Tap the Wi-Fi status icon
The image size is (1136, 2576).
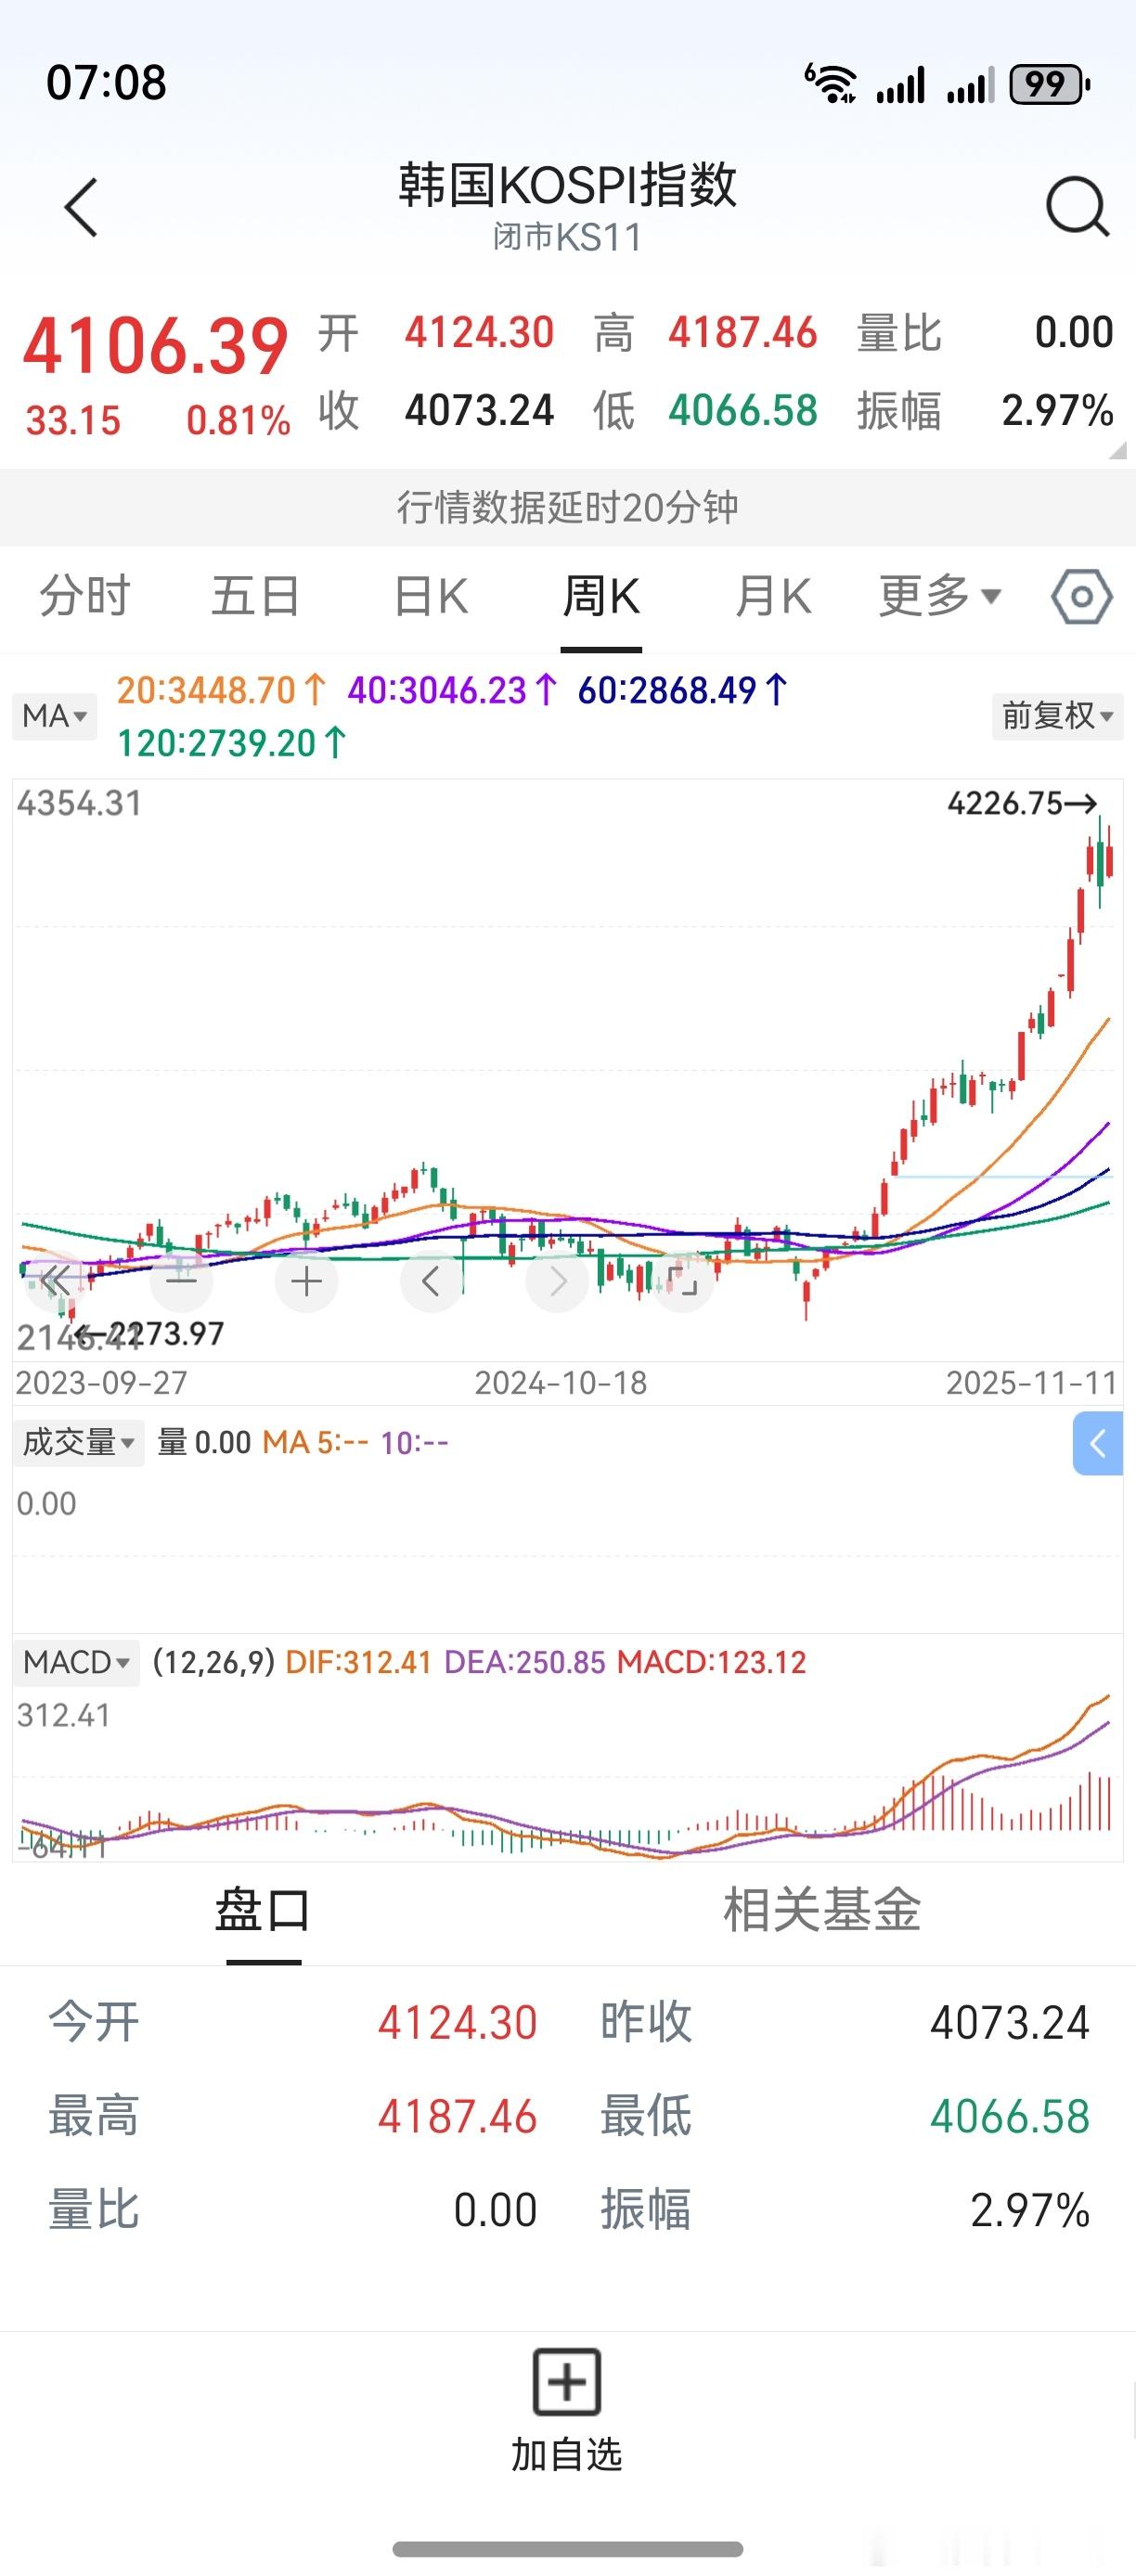click(831, 83)
